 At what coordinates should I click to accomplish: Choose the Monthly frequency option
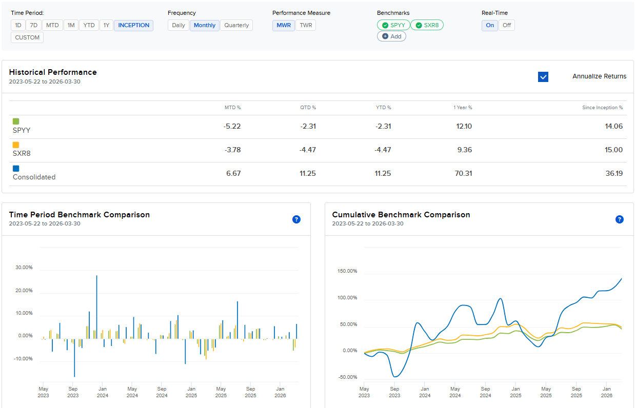[205, 25]
